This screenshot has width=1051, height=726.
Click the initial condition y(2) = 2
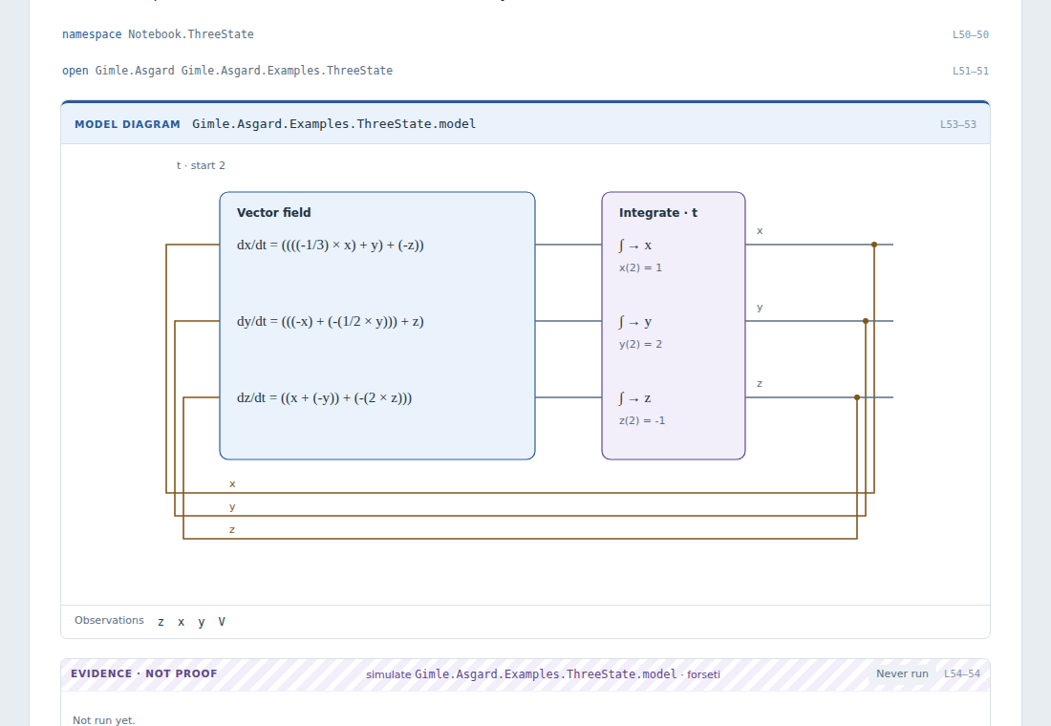point(641,344)
